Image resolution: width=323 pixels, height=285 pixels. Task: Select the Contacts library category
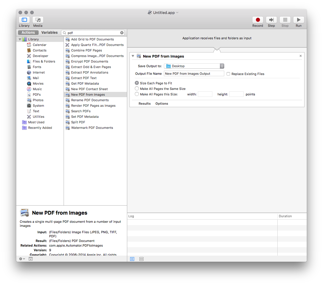[40, 50]
